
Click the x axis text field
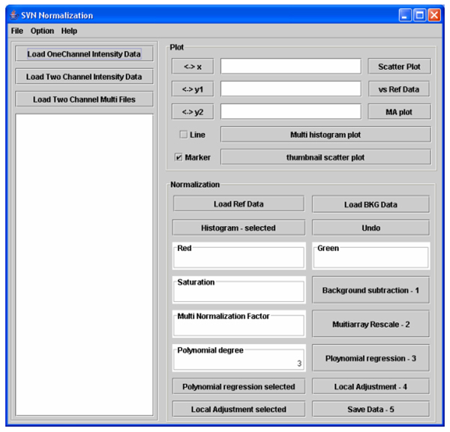click(x=290, y=67)
